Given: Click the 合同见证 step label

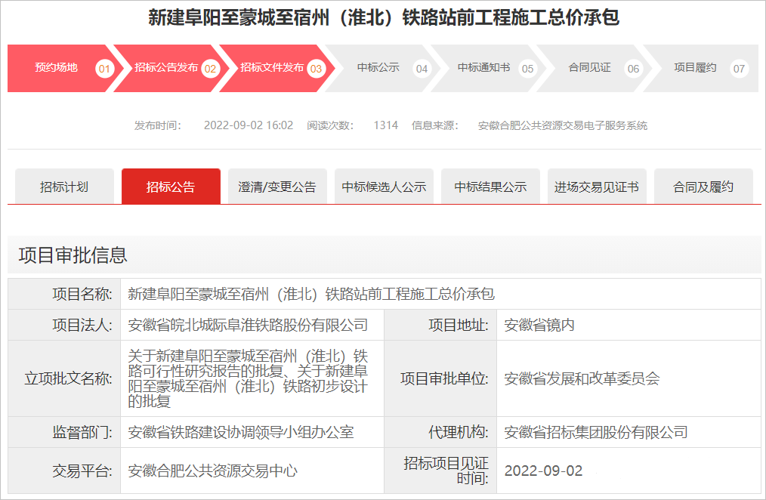Looking at the screenshot, I should (589, 68).
